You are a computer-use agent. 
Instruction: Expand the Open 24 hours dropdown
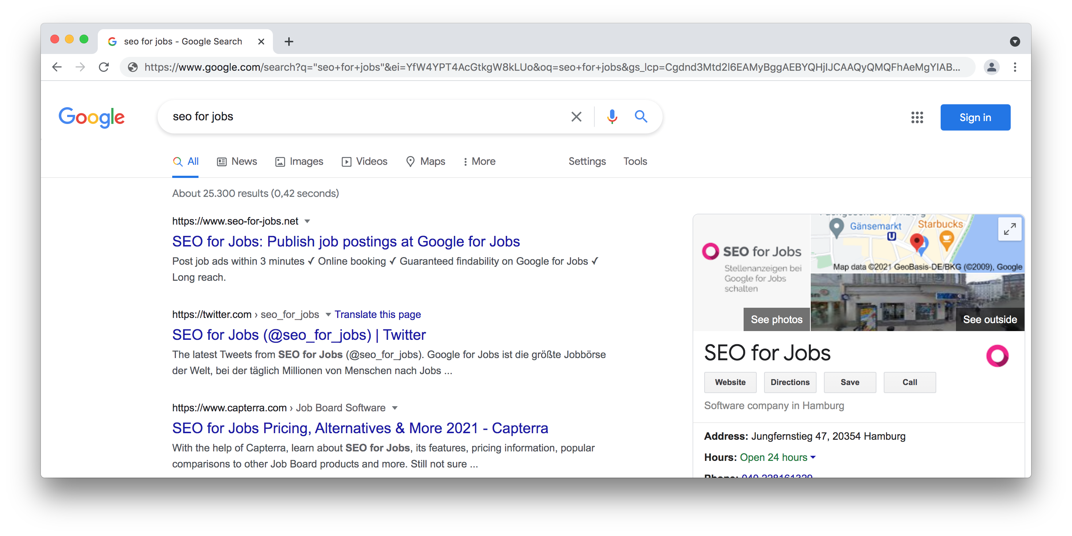pos(813,457)
